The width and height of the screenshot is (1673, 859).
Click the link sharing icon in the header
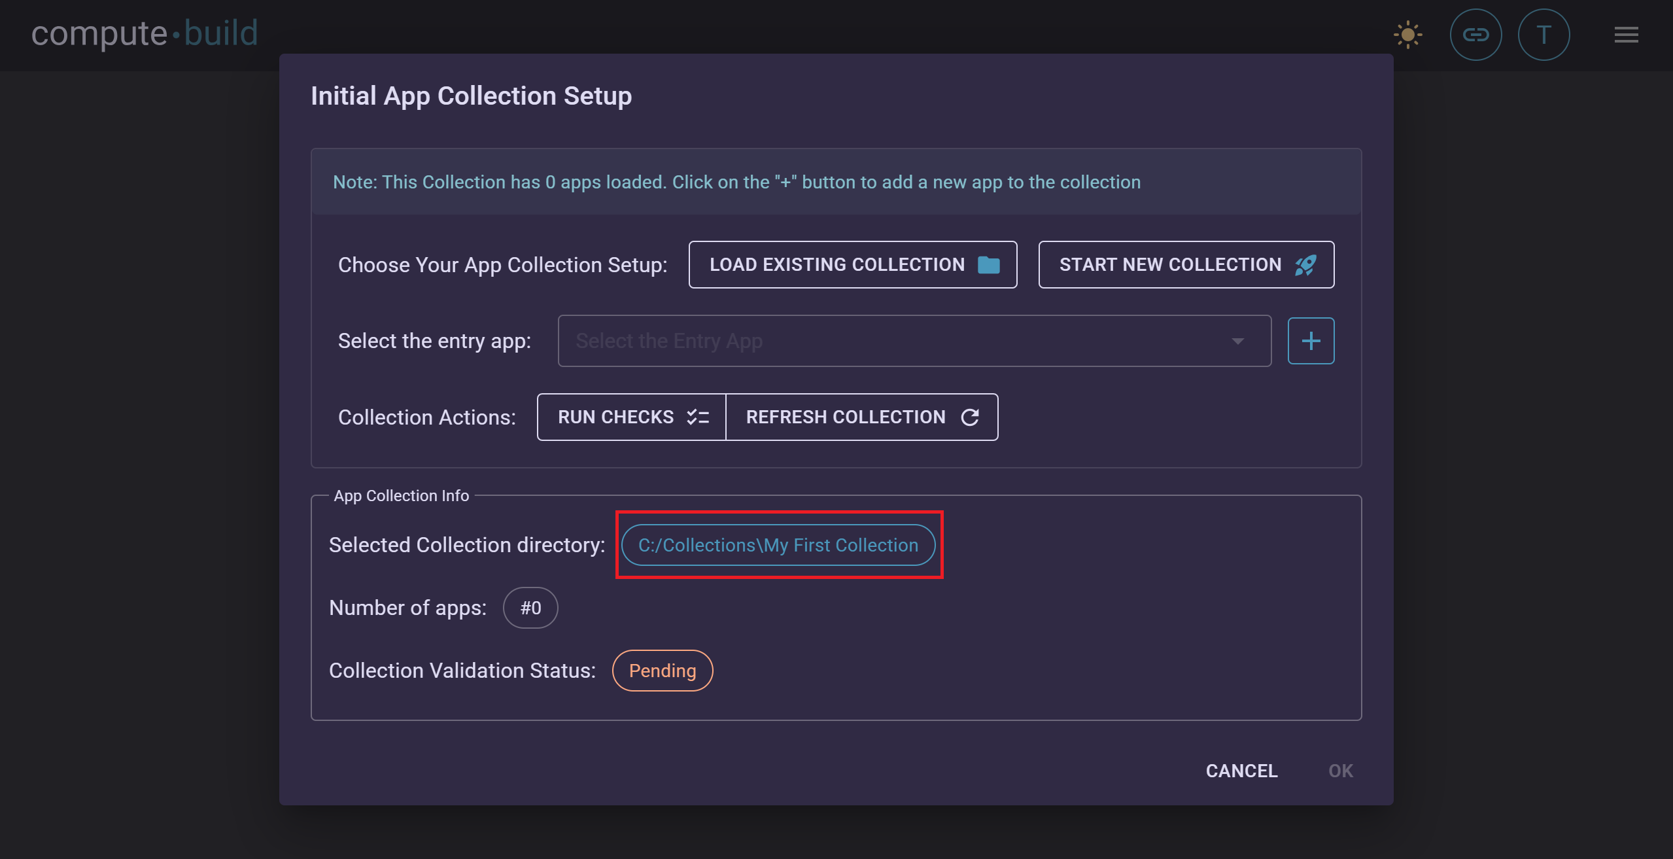coord(1475,35)
